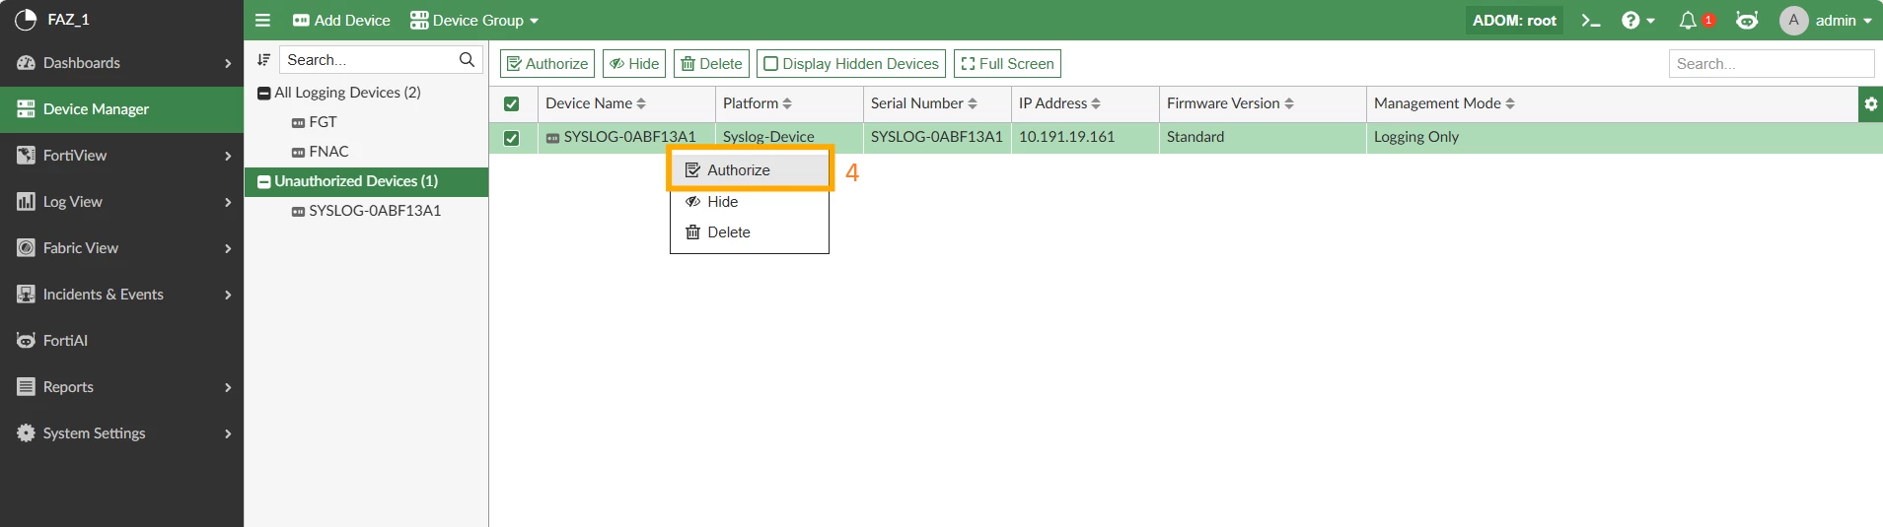Click the Fabric View sidebar icon
The image size is (1883, 527).
tap(26, 248)
